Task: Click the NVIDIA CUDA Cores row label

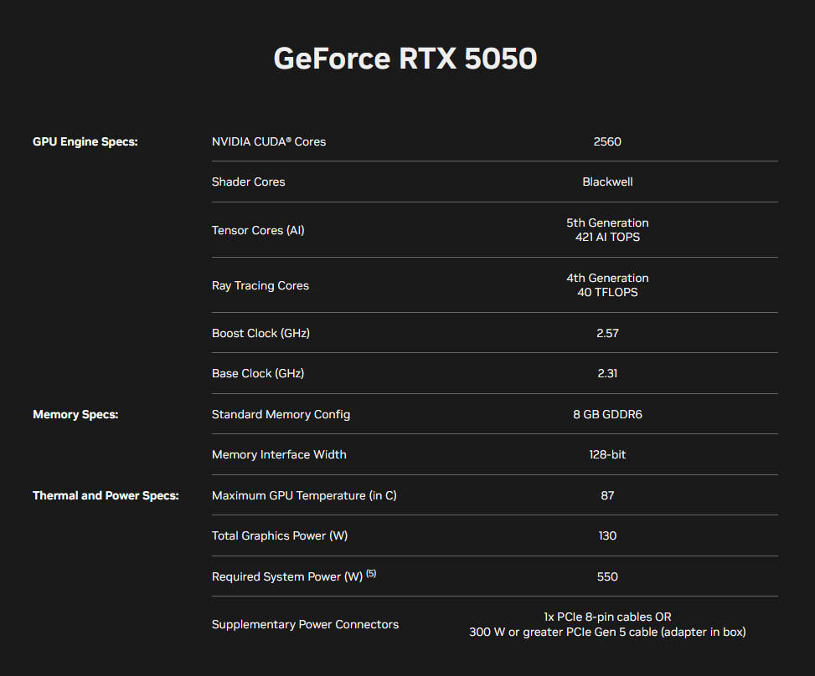Action: [269, 141]
